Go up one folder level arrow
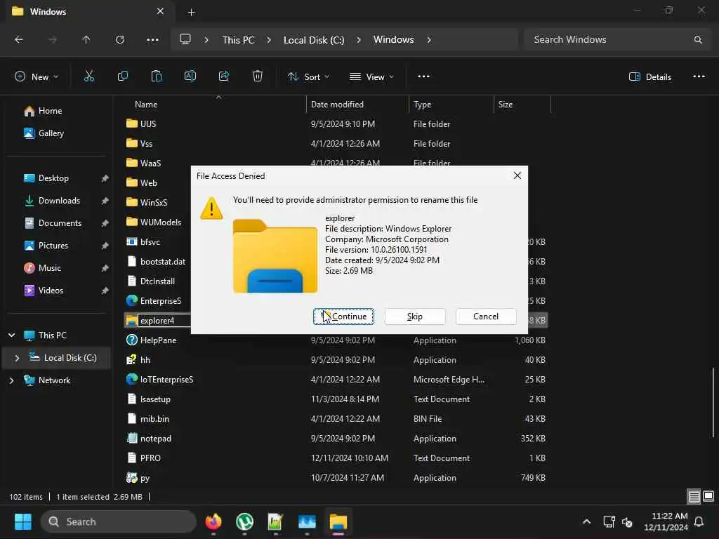The width and height of the screenshot is (719, 539). click(x=86, y=40)
